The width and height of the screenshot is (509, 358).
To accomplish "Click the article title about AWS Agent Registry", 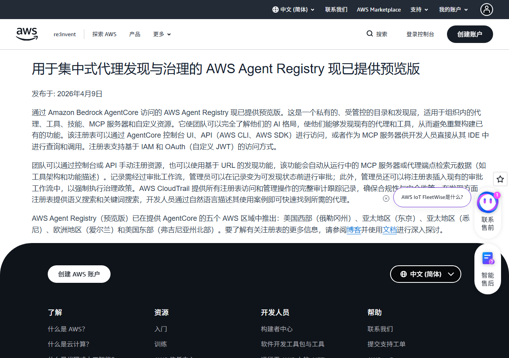I will [226, 69].
